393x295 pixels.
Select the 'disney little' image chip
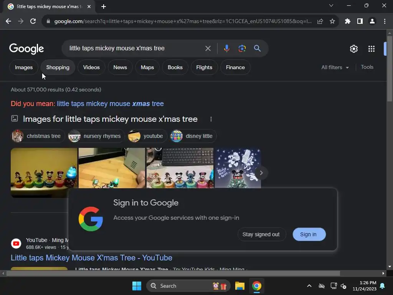[x=193, y=136]
